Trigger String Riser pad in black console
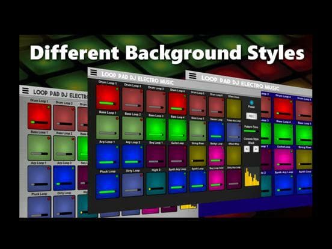332x249 pixels. (197, 156)
